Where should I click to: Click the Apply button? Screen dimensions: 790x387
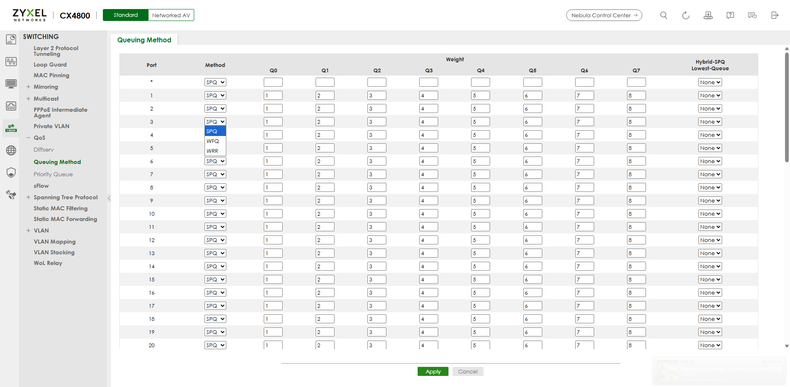pos(433,371)
